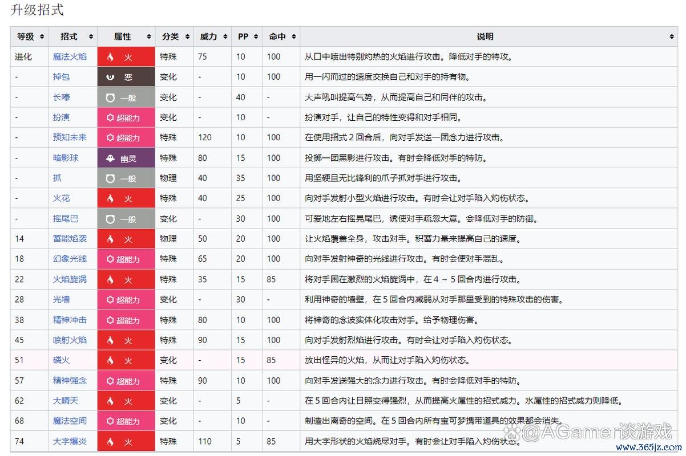Select power value 120 for 预知未来
The height and width of the screenshot is (456, 686).
[x=205, y=137]
